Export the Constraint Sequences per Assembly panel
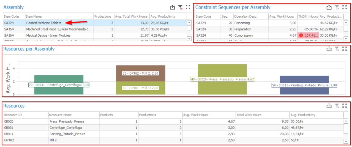This screenshot has height=147, width=352. tap(329, 8)
